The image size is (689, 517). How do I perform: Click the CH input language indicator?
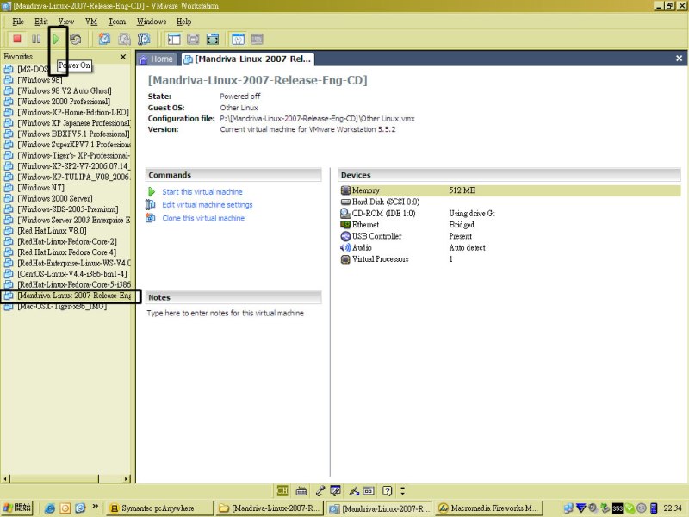[x=282, y=490]
